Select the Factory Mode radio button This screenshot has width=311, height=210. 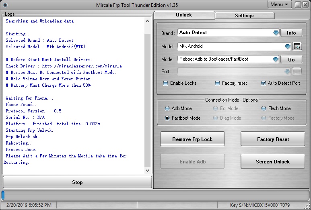[x=264, y=118]
